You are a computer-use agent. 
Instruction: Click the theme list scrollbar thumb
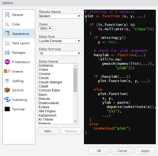[75, 80]
